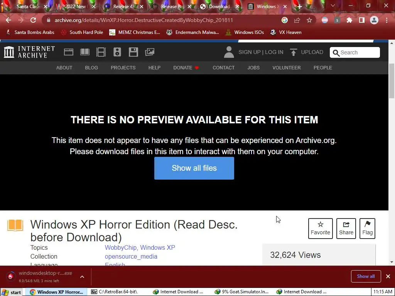Click the Upload arrow icon
This screenshot has height=296, width=395.
pos(294,52)
